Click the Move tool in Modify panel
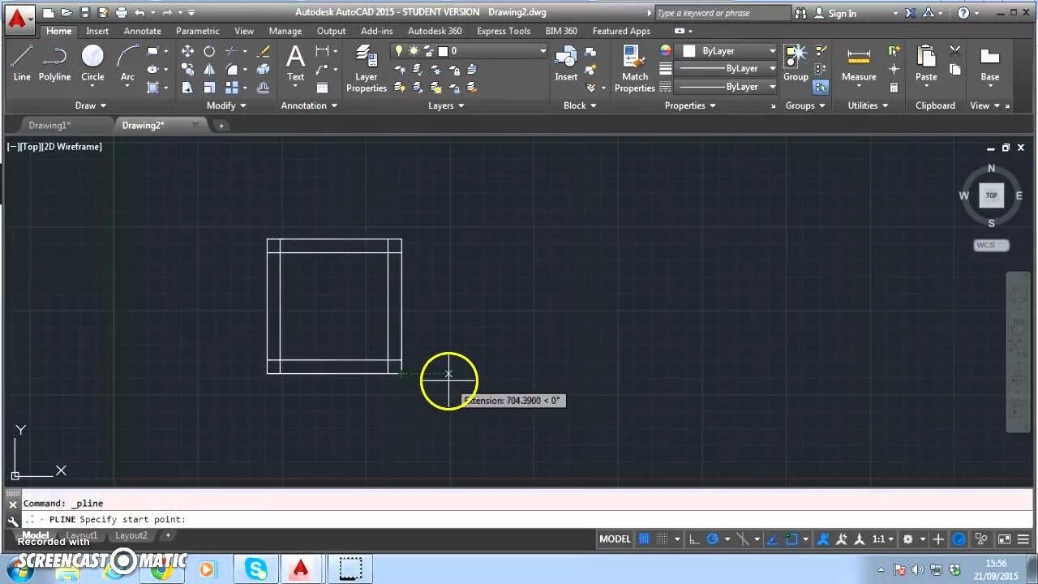Screen dimensions: 1038x584 pos(187,51)
